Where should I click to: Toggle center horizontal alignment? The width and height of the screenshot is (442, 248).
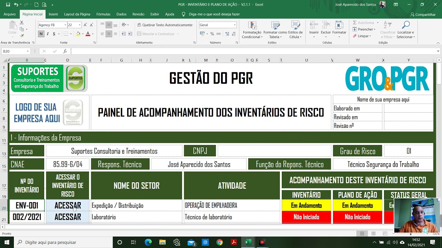tap(109, 34)
